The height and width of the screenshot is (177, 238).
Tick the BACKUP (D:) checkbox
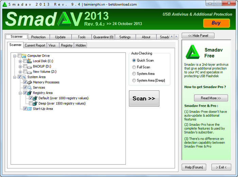25,66
